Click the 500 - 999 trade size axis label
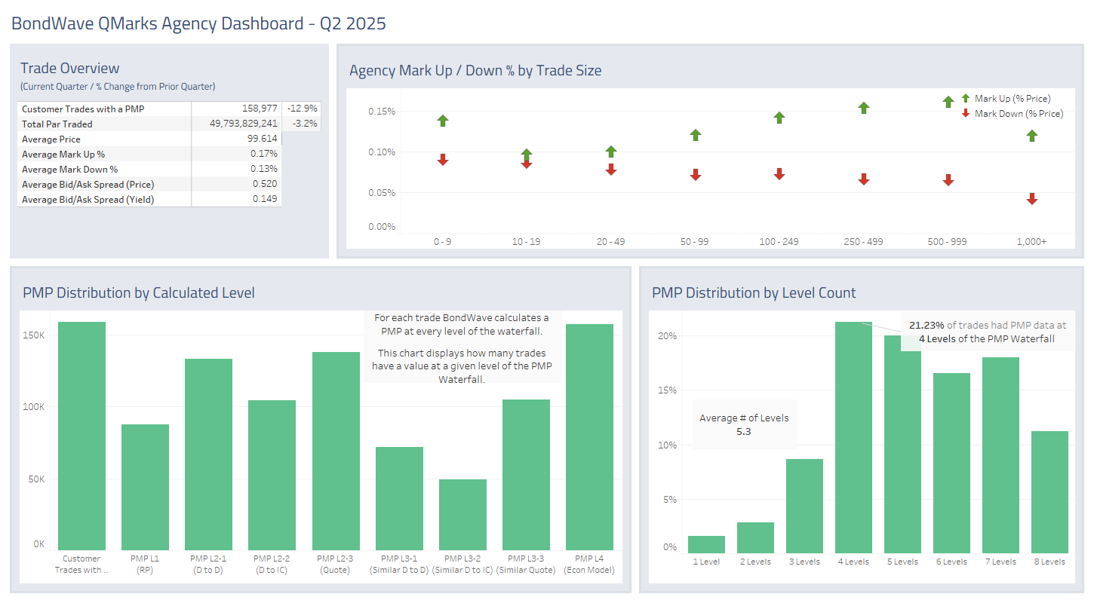 coord(948,242)
